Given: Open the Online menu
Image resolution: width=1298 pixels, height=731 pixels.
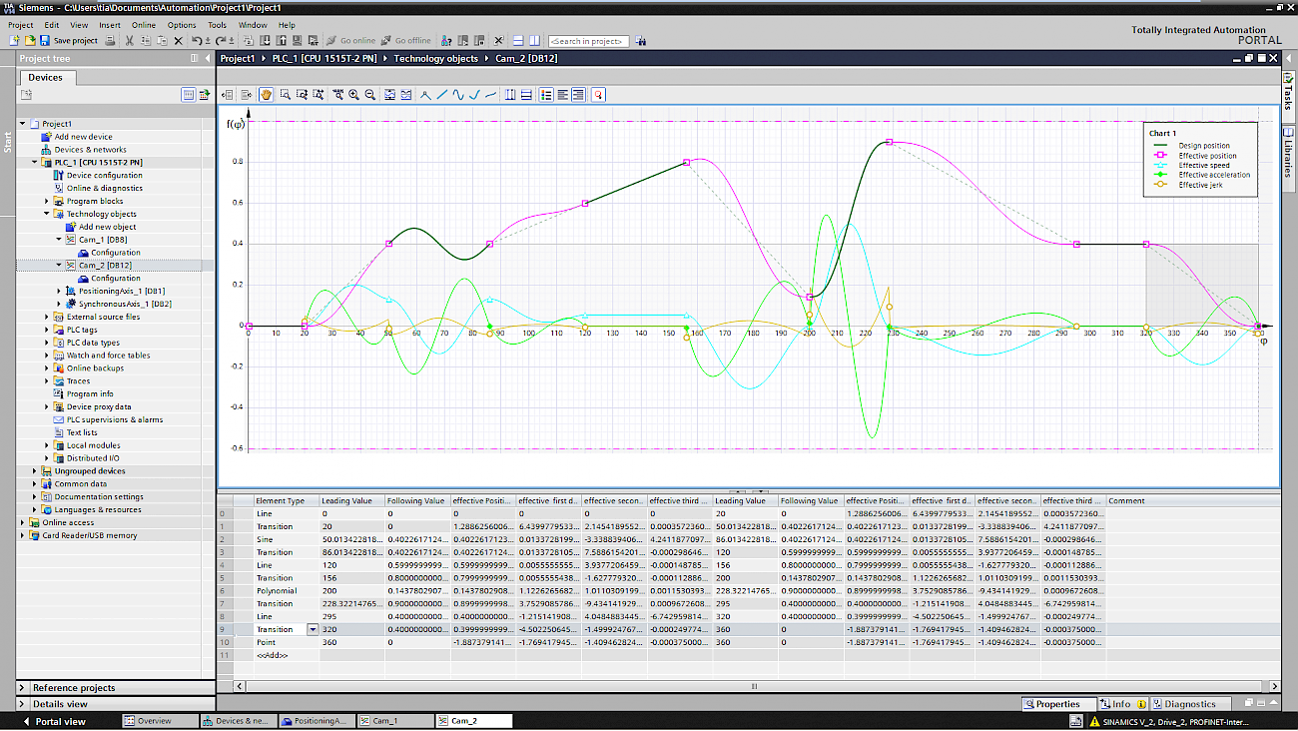Looking at the screenshot, I should point(144,25).
